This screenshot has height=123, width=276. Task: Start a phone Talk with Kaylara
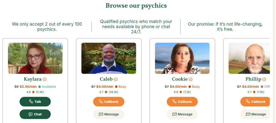(x=35, y=102)
